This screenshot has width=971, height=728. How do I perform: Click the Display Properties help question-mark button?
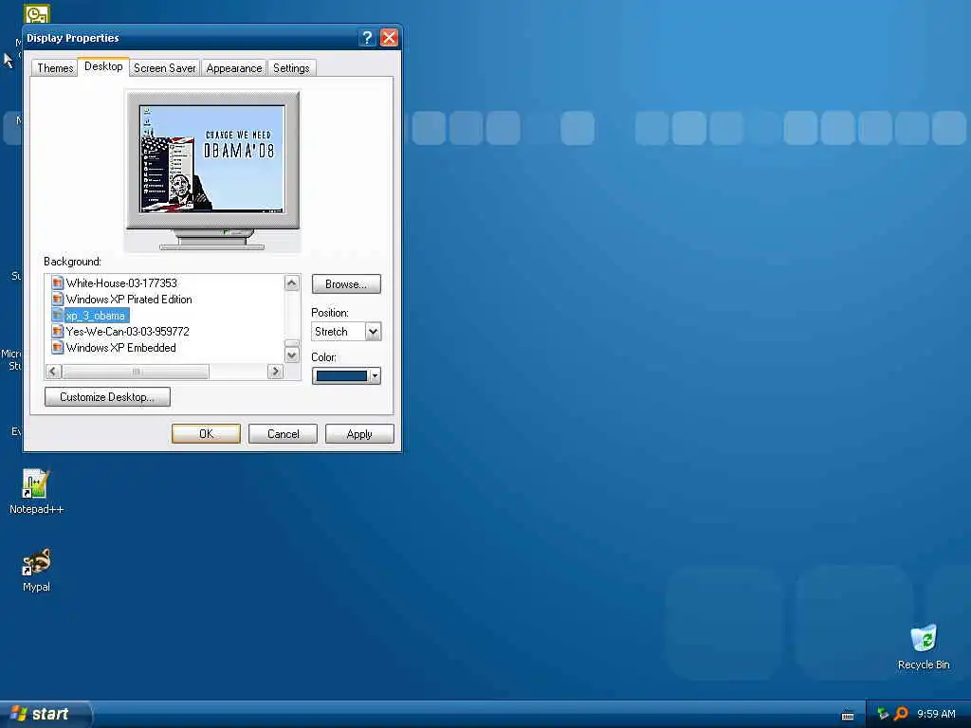367,38
